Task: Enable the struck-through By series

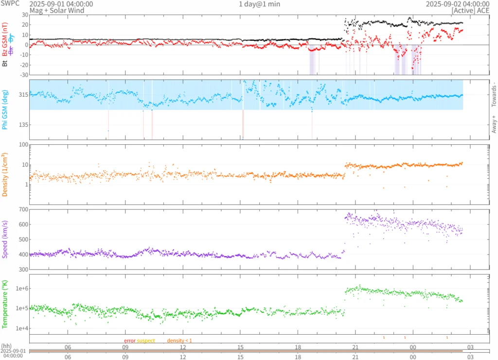Action: point(12,38)
